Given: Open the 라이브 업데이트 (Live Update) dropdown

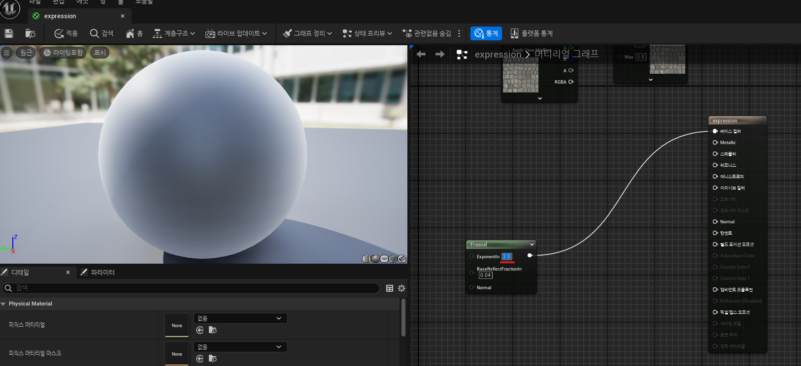Looking at the screenshot, I should point(236,33).
